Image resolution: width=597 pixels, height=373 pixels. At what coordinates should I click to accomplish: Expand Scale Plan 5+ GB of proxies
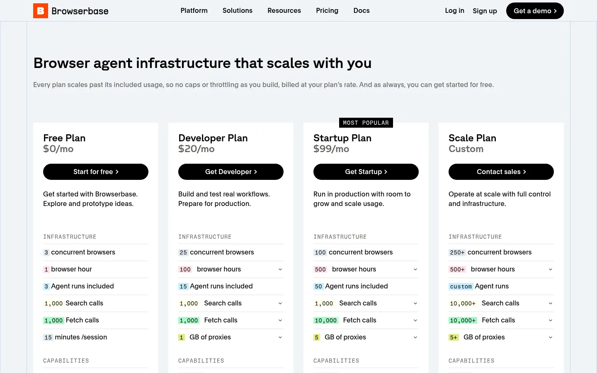pyautogui.click(x=501, y=337)
